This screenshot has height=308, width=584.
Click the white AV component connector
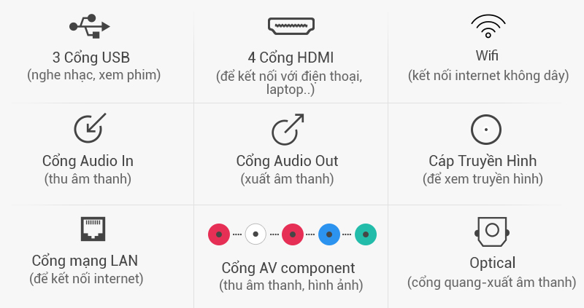pos(255,234)
